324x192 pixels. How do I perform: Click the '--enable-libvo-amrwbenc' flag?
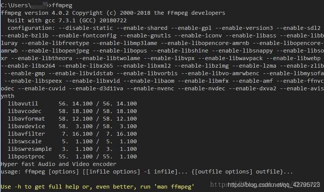[220, 73]
